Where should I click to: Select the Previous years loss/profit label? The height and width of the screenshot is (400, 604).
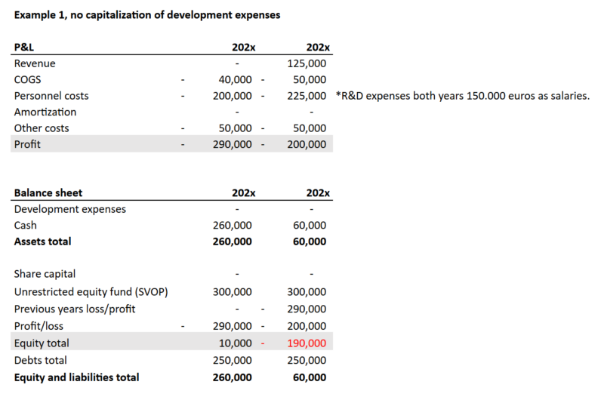coord(75,307)
